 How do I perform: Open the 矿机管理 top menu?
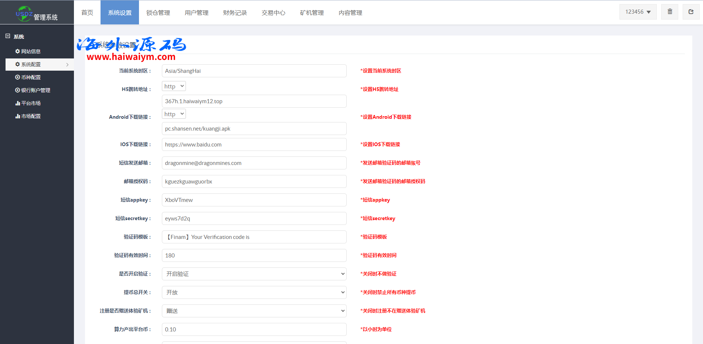pyautogui.click(x=312, y=13)
